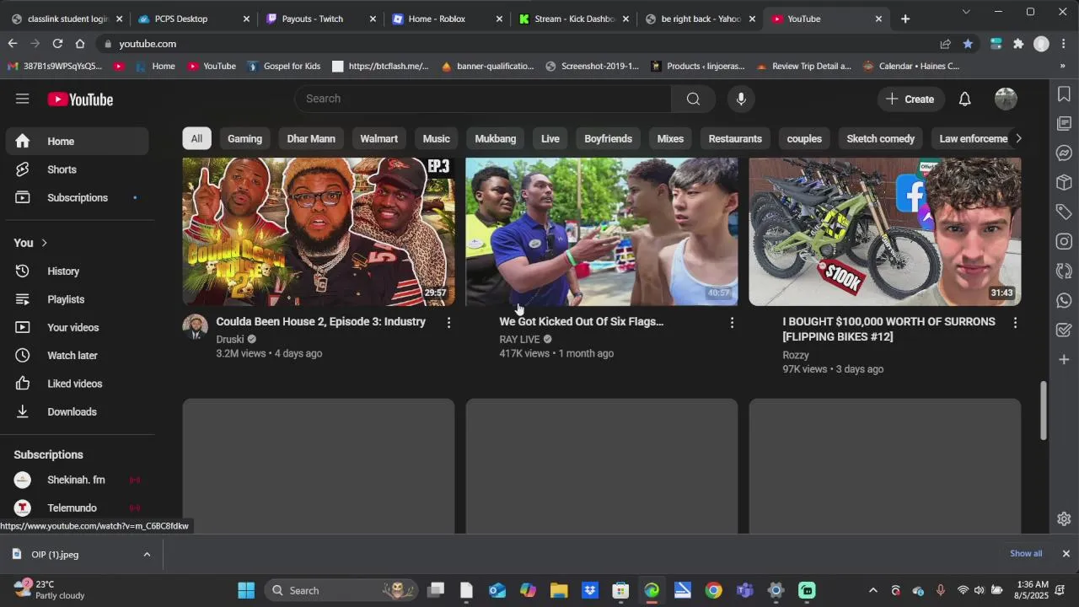Click the Create button

click(x=910, y=99)
